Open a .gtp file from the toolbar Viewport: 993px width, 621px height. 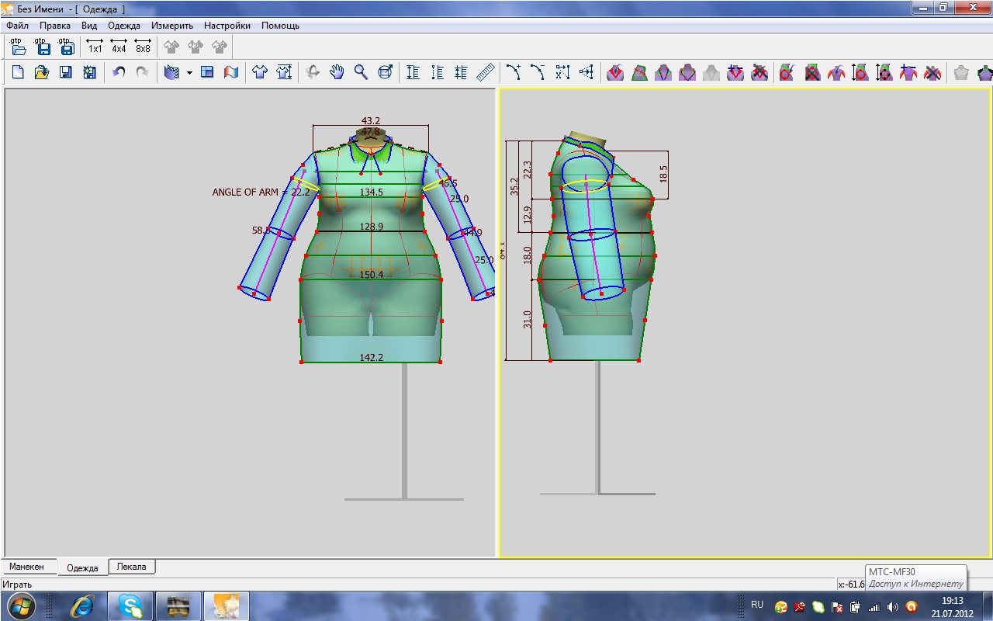click(19, 47)
